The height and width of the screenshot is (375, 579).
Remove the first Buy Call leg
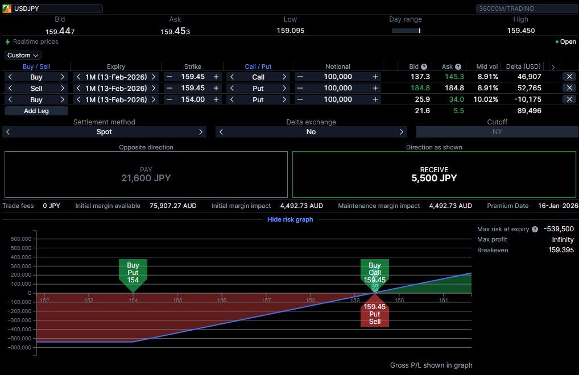(x=569, y=77)
